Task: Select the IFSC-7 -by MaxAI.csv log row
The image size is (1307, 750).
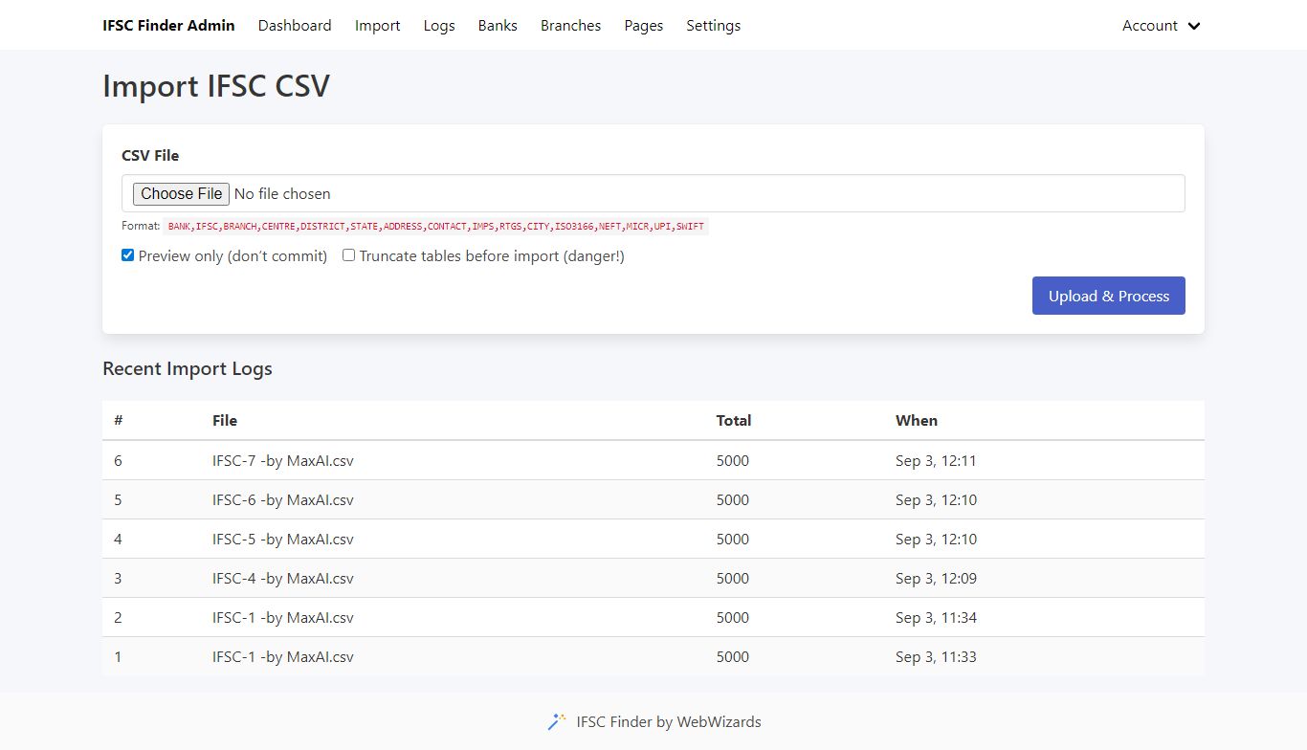Action: click(283, 461)
